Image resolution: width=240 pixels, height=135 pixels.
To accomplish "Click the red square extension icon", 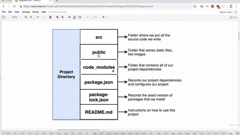I will 213,6.
